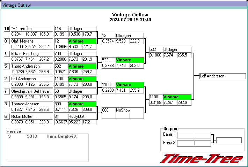Viewport: 248px width, 167px height.
Task: Click the NoShow status for car 800
Action: (130, 110)
